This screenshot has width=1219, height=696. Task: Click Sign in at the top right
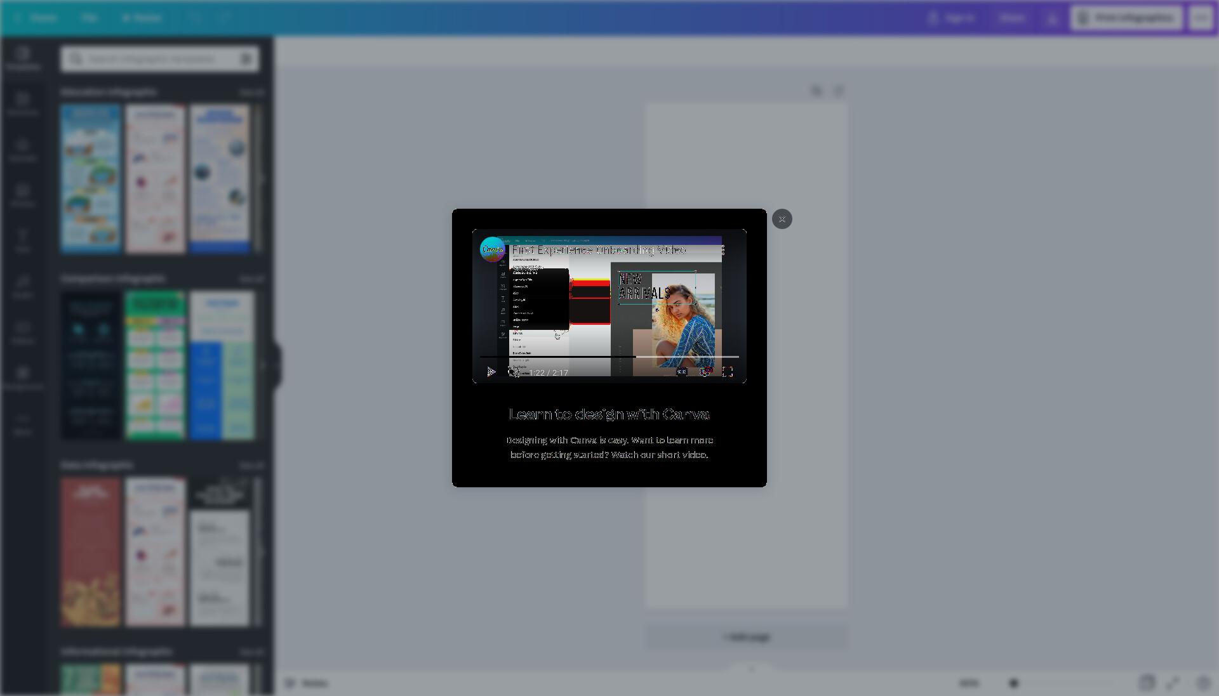[951, 18]
